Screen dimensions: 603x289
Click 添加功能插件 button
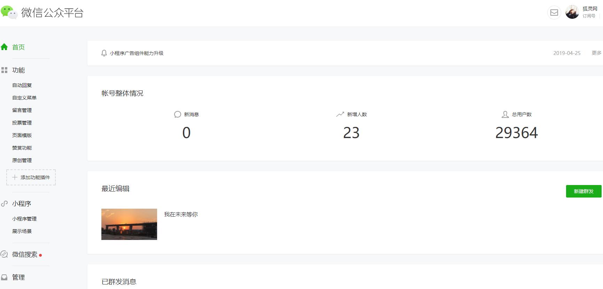pyautogui.click(x=31, y=177)
